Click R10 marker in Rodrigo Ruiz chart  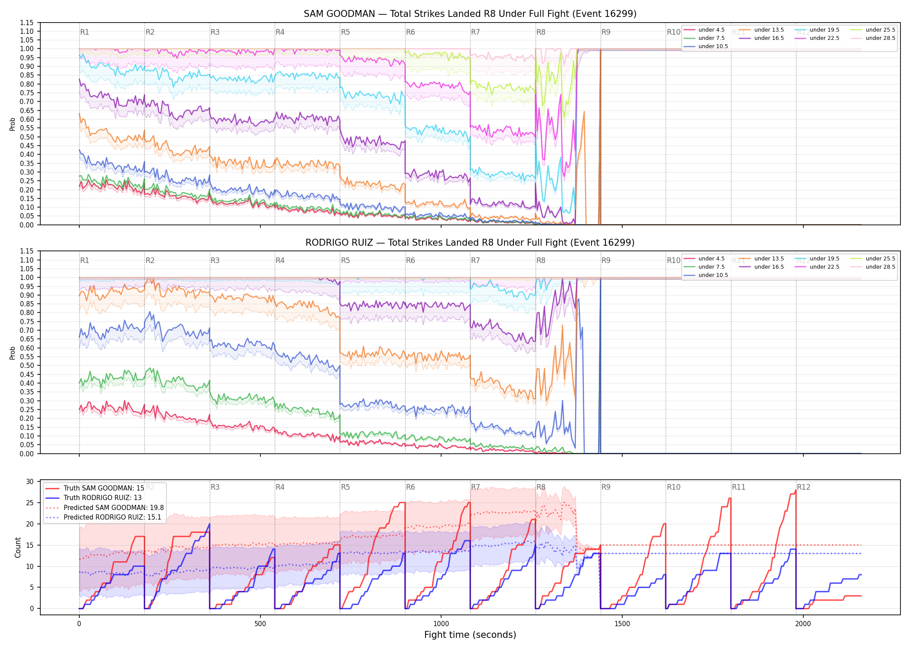pyautogui.click(x=673, y=260)
